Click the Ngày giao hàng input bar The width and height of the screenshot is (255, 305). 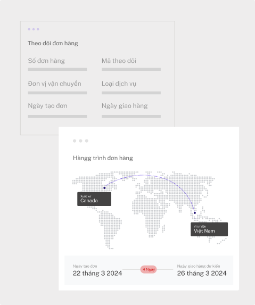pyautogui.click(x=131, y=117)
